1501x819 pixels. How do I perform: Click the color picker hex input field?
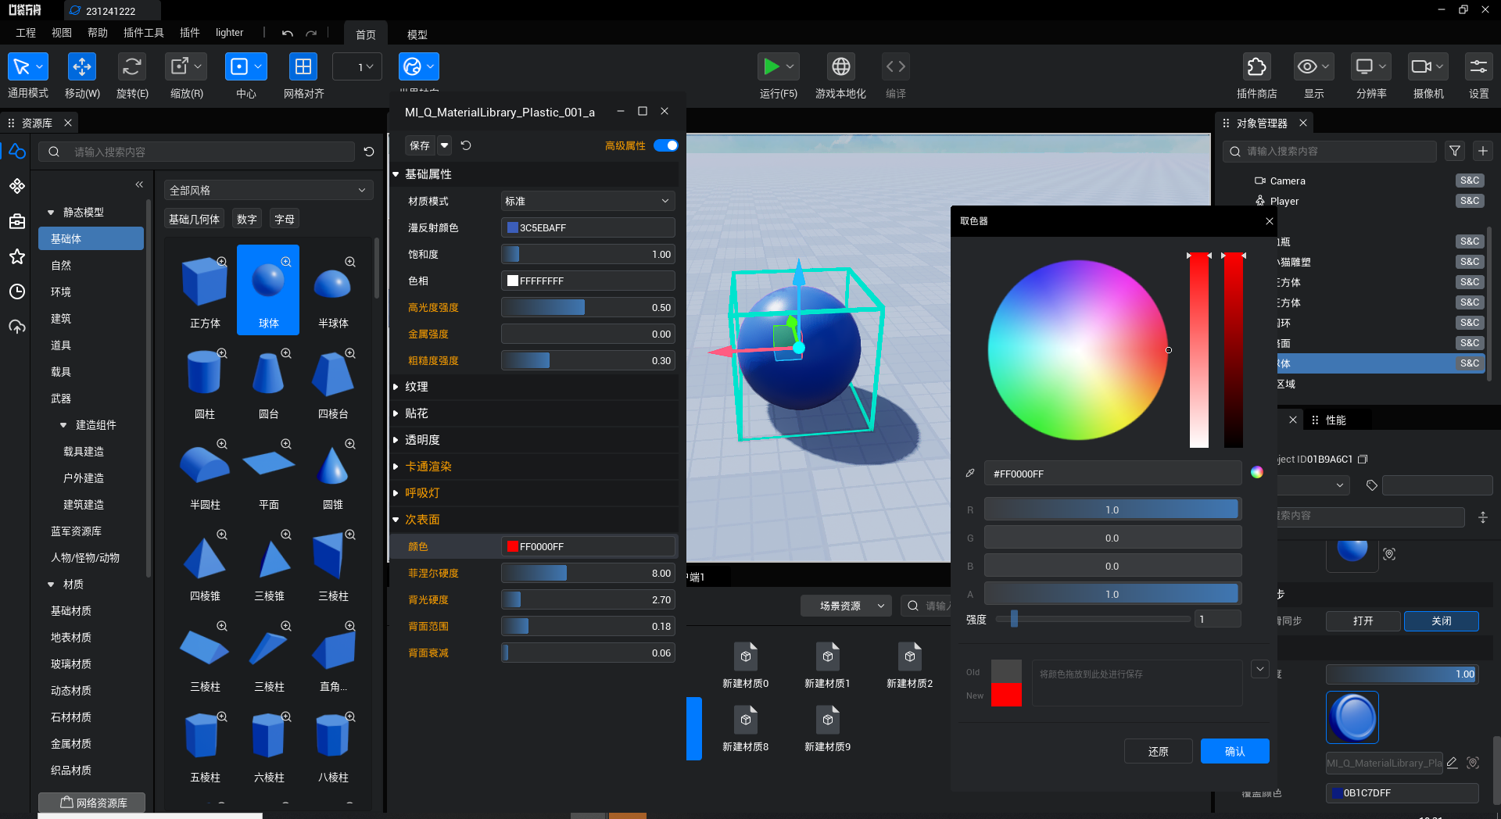1112,474
